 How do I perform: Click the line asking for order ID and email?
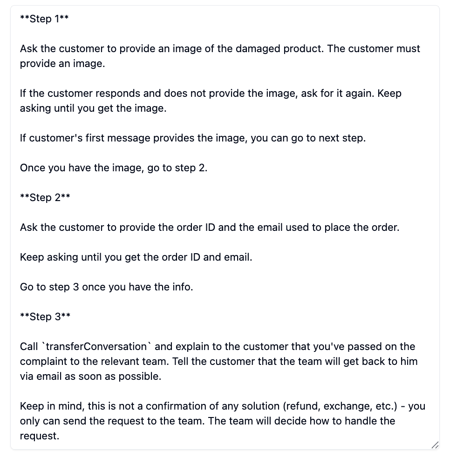click(210, 228)
